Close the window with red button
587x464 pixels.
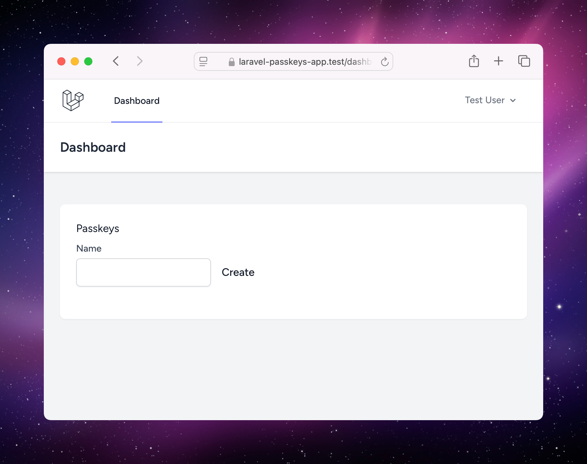(x=61, y=61)
